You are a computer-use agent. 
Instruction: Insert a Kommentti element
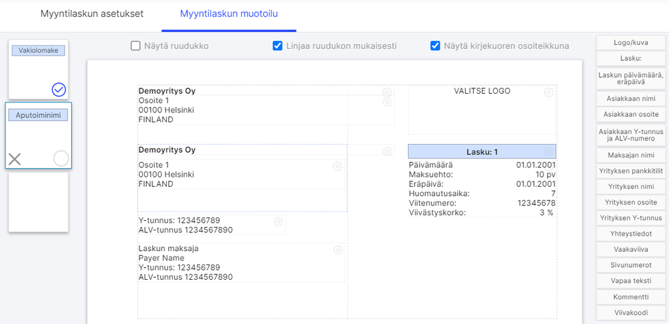tap(631, 297)
